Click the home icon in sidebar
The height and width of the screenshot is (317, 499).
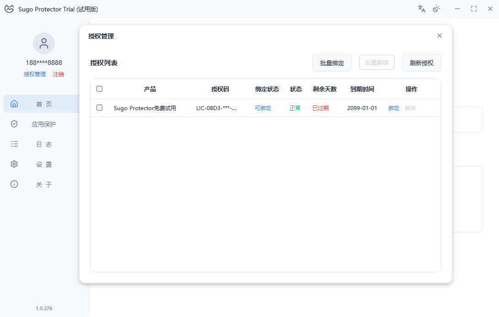(x=14, y=104)
